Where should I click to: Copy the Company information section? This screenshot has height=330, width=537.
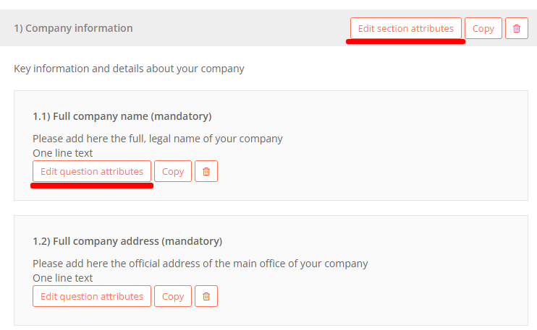[x=483, y=28]
